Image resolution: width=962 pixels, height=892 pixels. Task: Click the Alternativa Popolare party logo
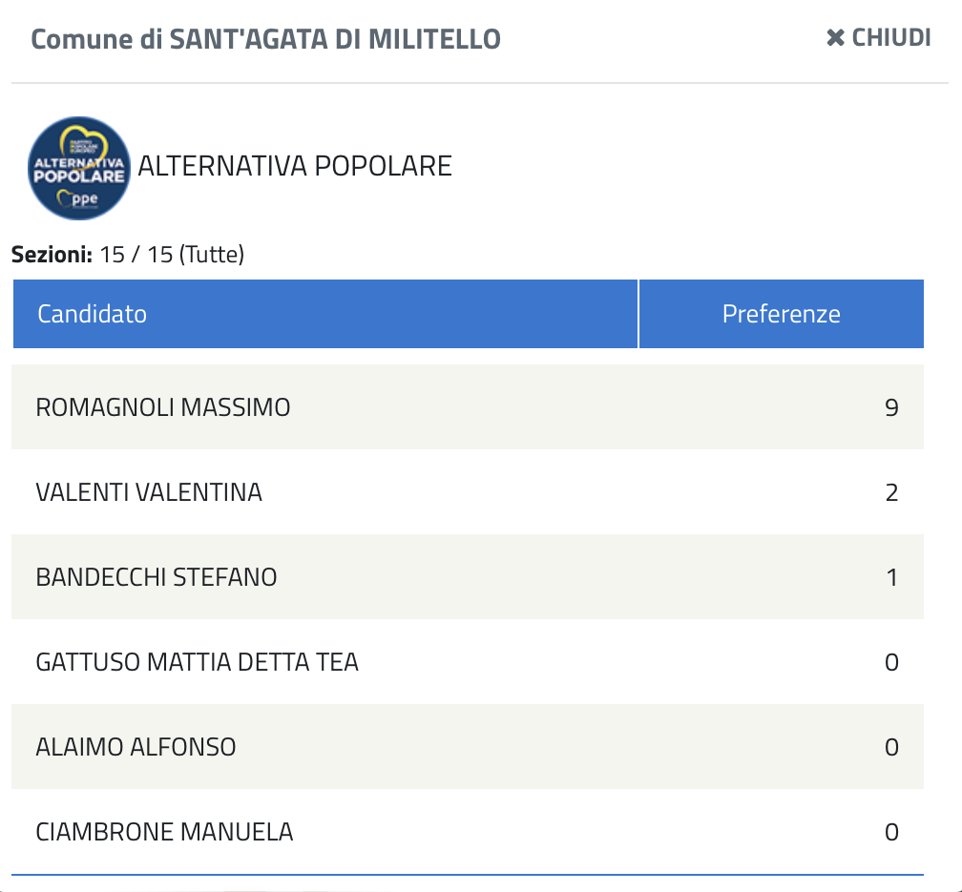[78, 168]
